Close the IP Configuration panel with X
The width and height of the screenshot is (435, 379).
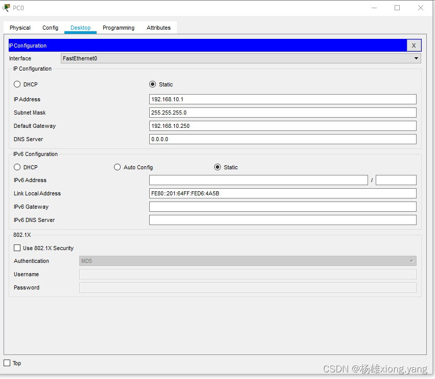(414, 46)
